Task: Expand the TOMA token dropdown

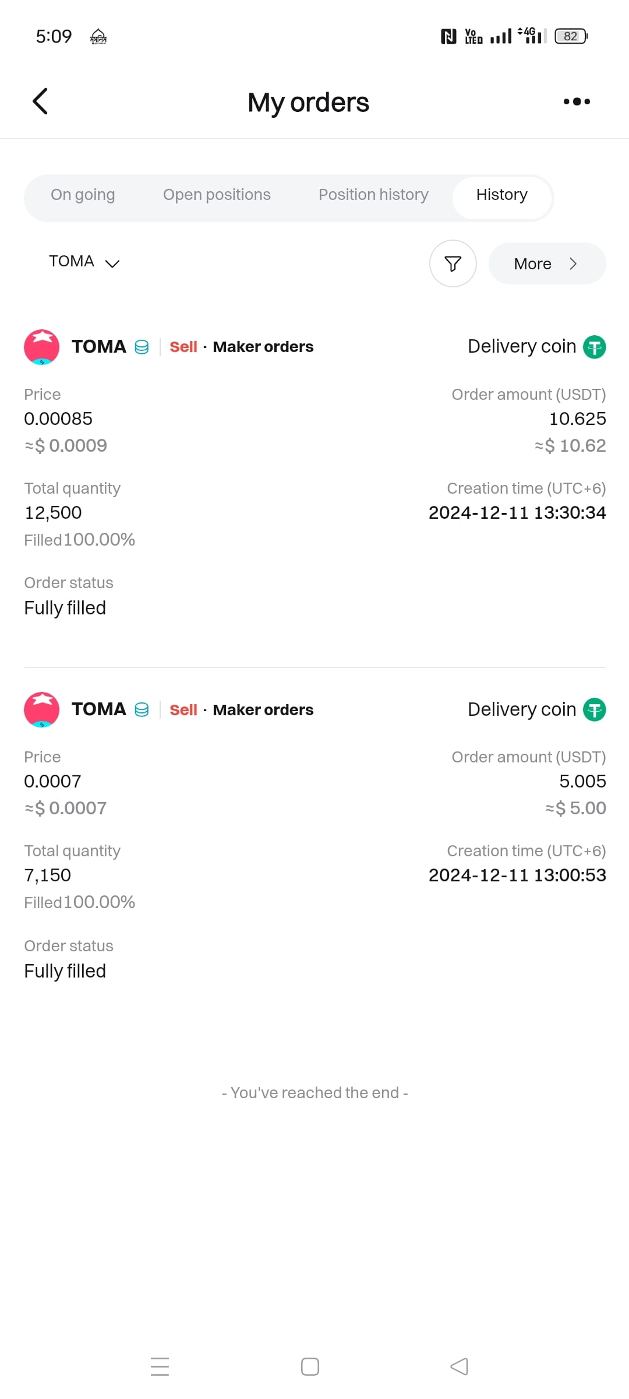Action: (x=84, y=262)
